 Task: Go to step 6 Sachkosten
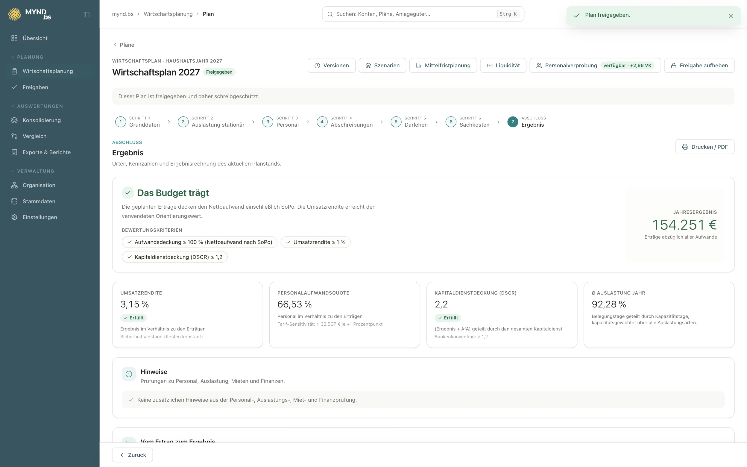click(x=467, y=122)
